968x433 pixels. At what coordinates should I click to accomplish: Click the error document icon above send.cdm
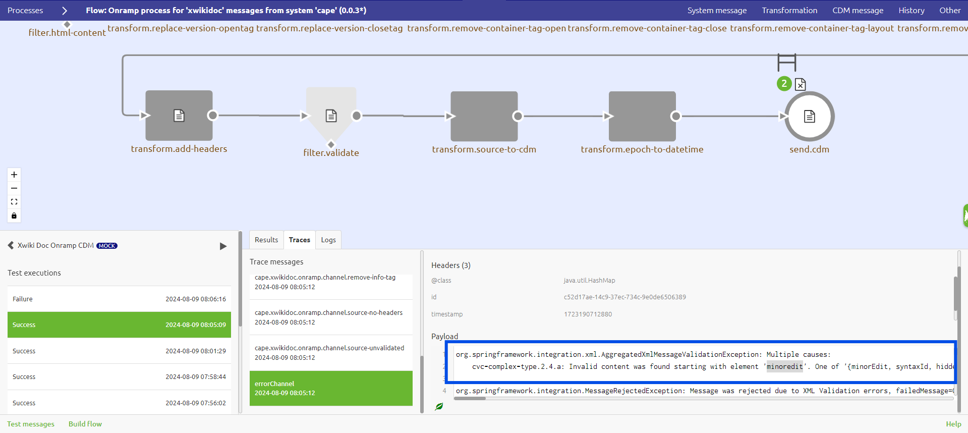coord(801,84)
